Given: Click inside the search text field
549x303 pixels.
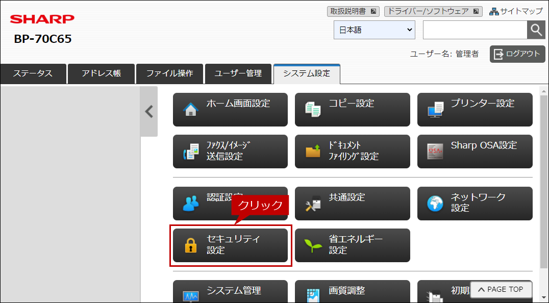Looking at the screenshot, I should tap(475, 30).
